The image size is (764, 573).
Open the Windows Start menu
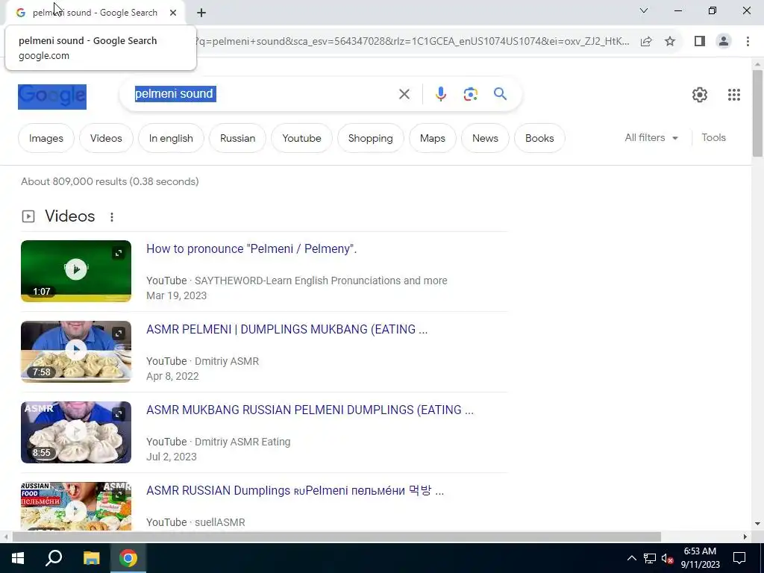tap(18, 558)
